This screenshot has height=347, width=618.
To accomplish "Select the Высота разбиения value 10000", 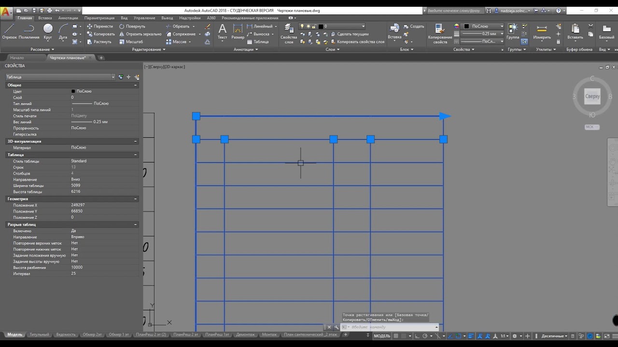I will [x=77, y=267].
